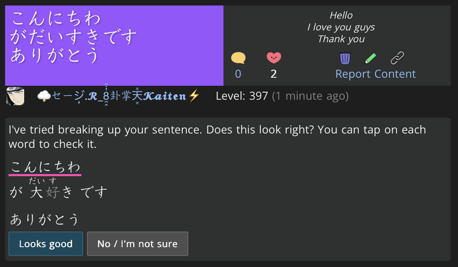The image size is (458, 267).
Task: Click the comment count showing 0
Action: coord(238,73)
